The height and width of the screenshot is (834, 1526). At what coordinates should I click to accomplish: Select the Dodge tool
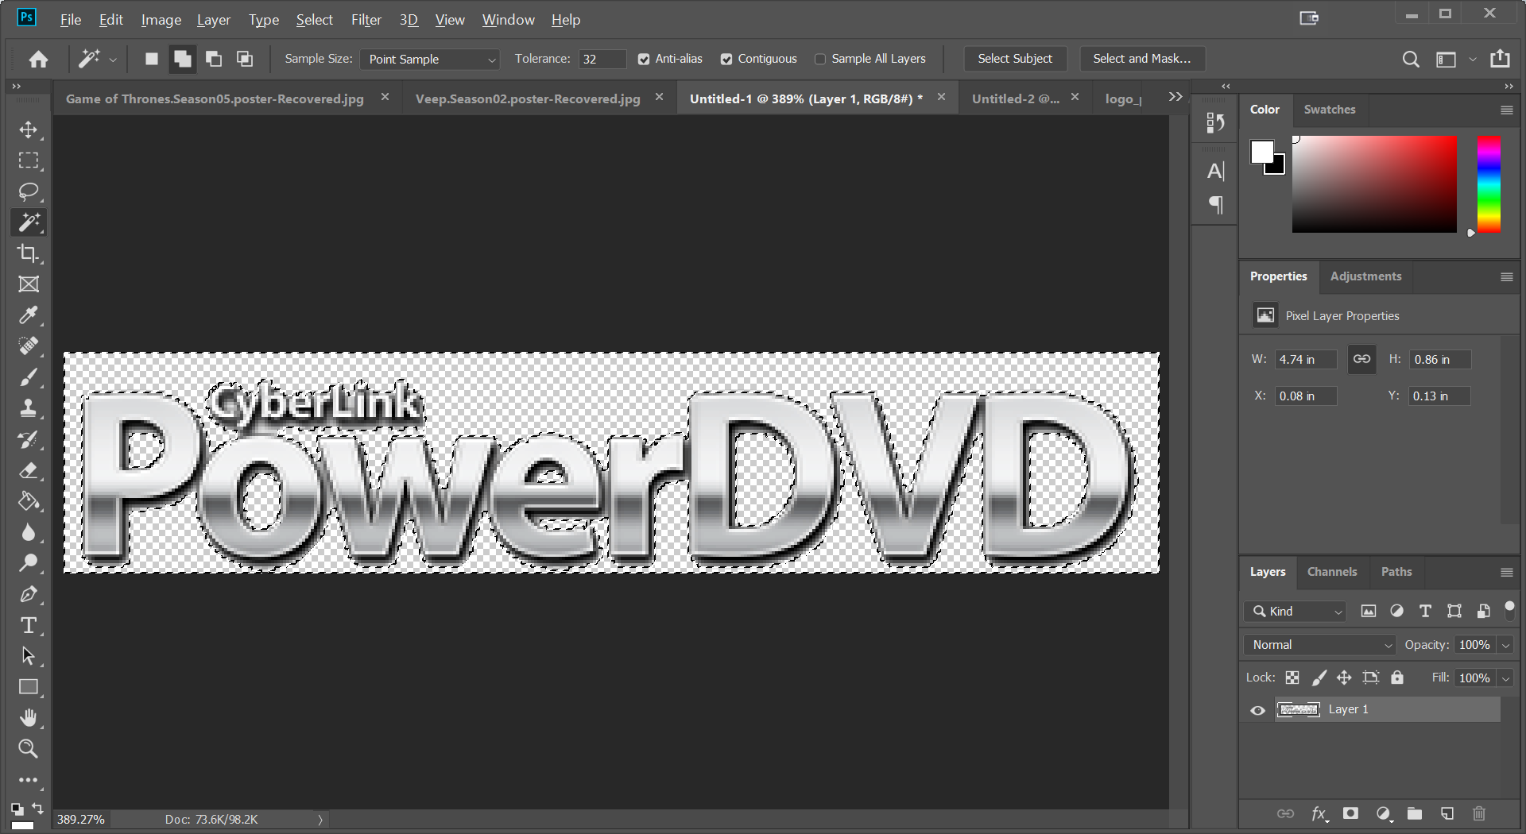pyautogui.click(x=29, y=563)
